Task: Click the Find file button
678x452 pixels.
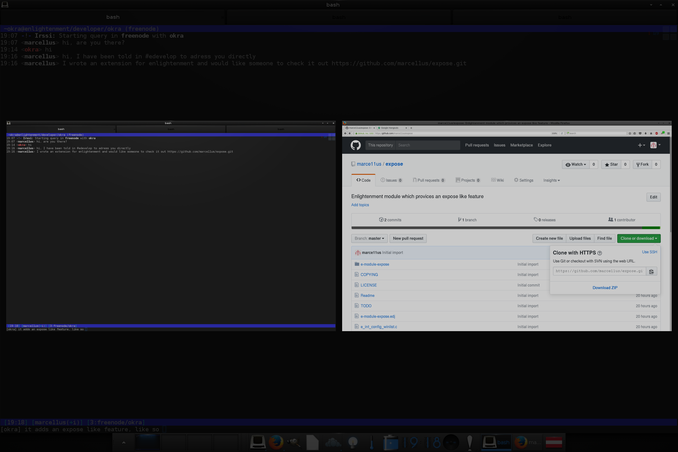Action: 605,239
